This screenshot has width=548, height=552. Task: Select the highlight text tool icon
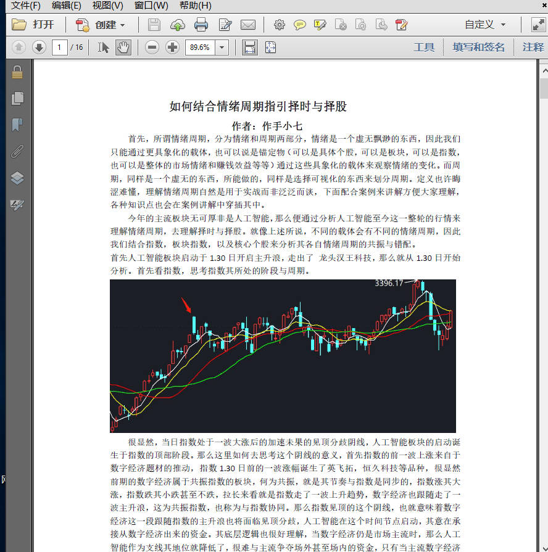(x=320, y=25)
